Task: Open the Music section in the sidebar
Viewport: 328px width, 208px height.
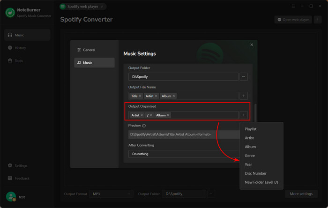Action: [x=27, y=35]
